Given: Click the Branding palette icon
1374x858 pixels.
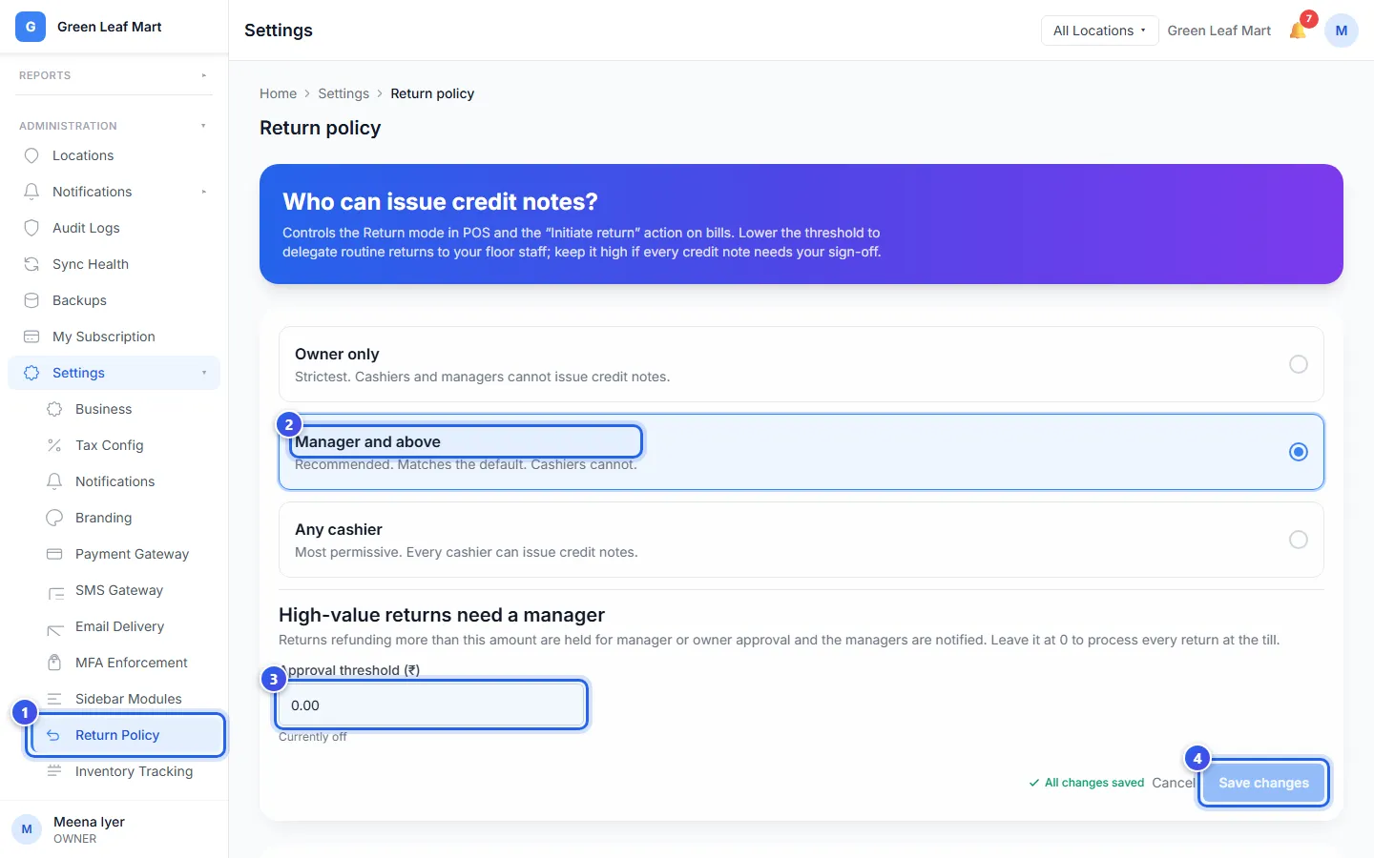Looking at the screenshot, I should coord(54,518).
